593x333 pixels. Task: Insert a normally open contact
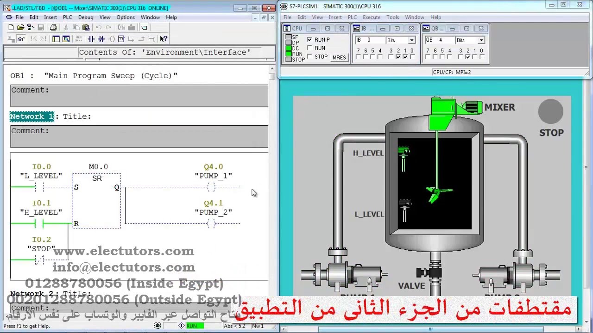[91, 39]
